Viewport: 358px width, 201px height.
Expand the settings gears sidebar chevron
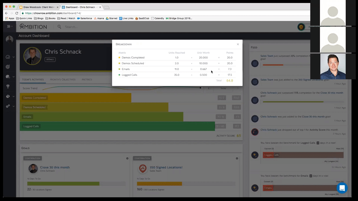(13, 106)
